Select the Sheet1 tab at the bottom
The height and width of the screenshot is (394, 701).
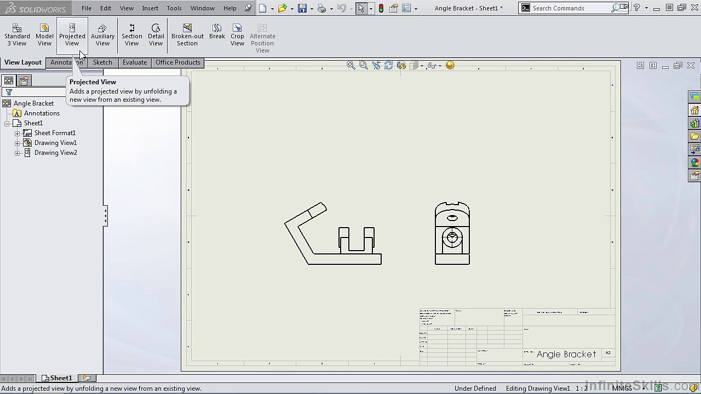pyautogui.click(x=57, y=378)
